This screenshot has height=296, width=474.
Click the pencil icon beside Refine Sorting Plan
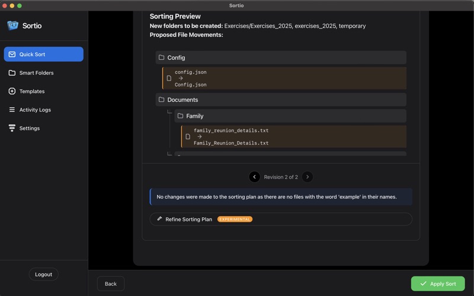pyautogui.click(x=159, y=218)
